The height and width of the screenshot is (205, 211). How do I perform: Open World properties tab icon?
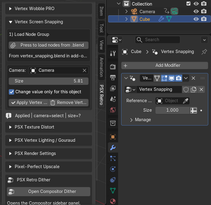[113, 110]
